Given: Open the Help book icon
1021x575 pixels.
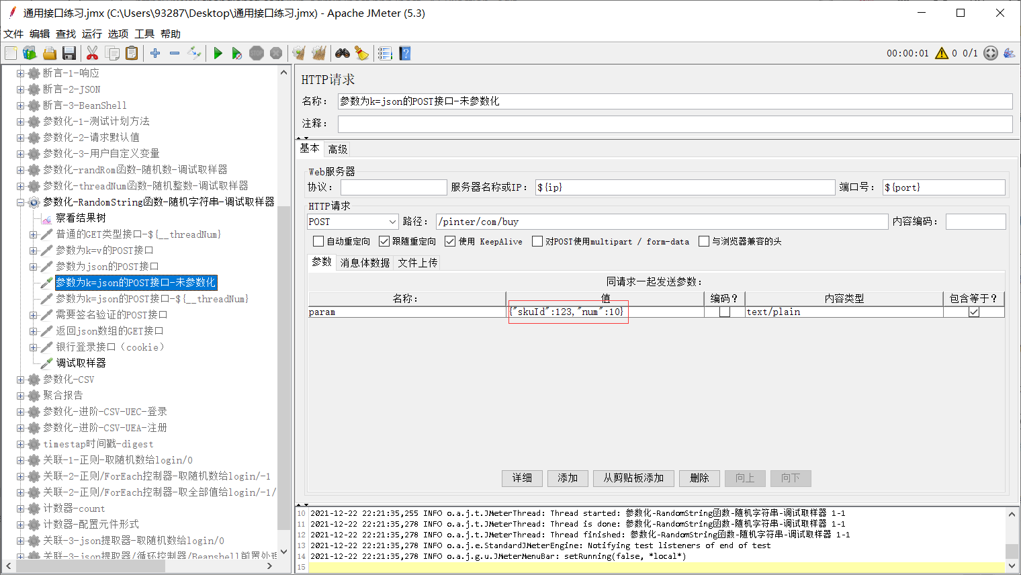Looking at the screenshot, I should tap(404, 53).
